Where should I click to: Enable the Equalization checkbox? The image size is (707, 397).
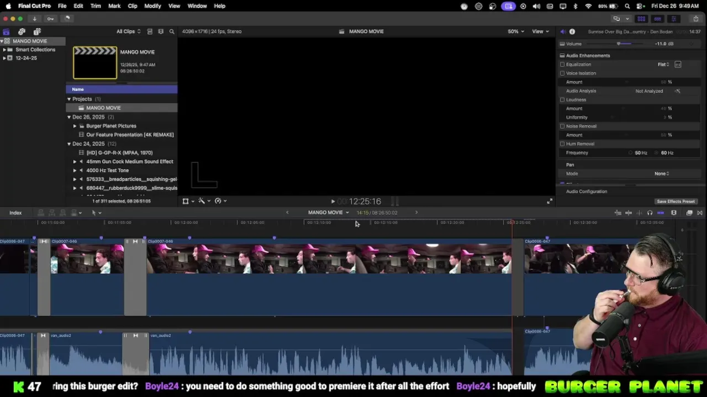click(562, 65)
